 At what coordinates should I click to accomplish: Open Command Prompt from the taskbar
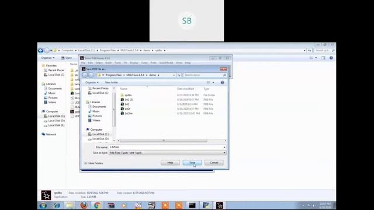click(192, 205)
